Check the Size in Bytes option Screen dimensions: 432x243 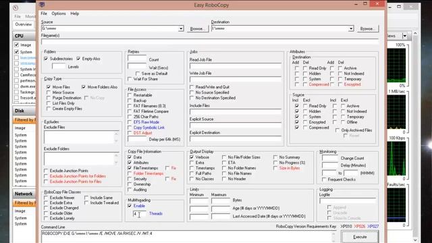(x=275, y=168)
